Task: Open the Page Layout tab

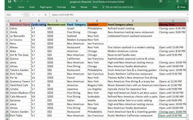Action: point(46,7)
